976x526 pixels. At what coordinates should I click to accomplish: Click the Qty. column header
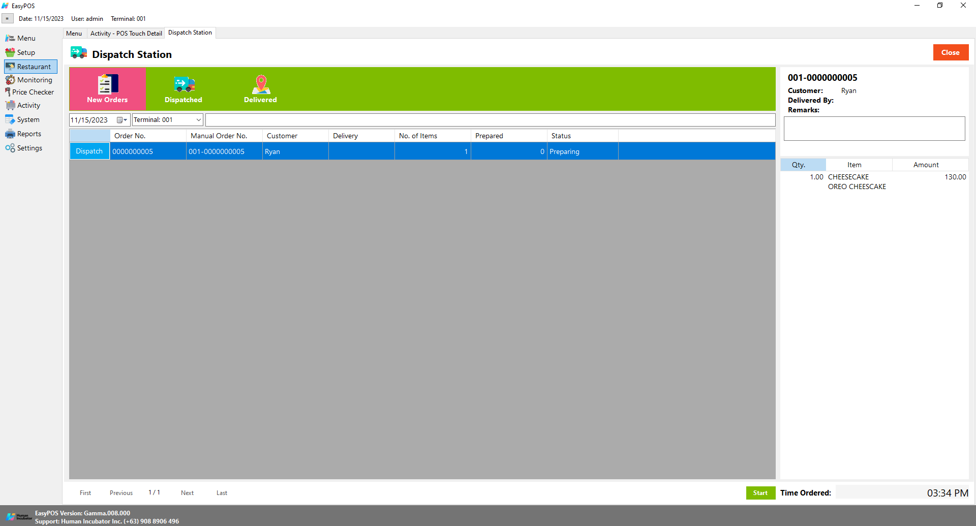pos(803,165)
